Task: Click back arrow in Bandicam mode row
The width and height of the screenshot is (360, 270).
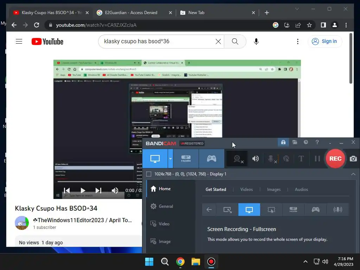Action: [x=209, y=210]
